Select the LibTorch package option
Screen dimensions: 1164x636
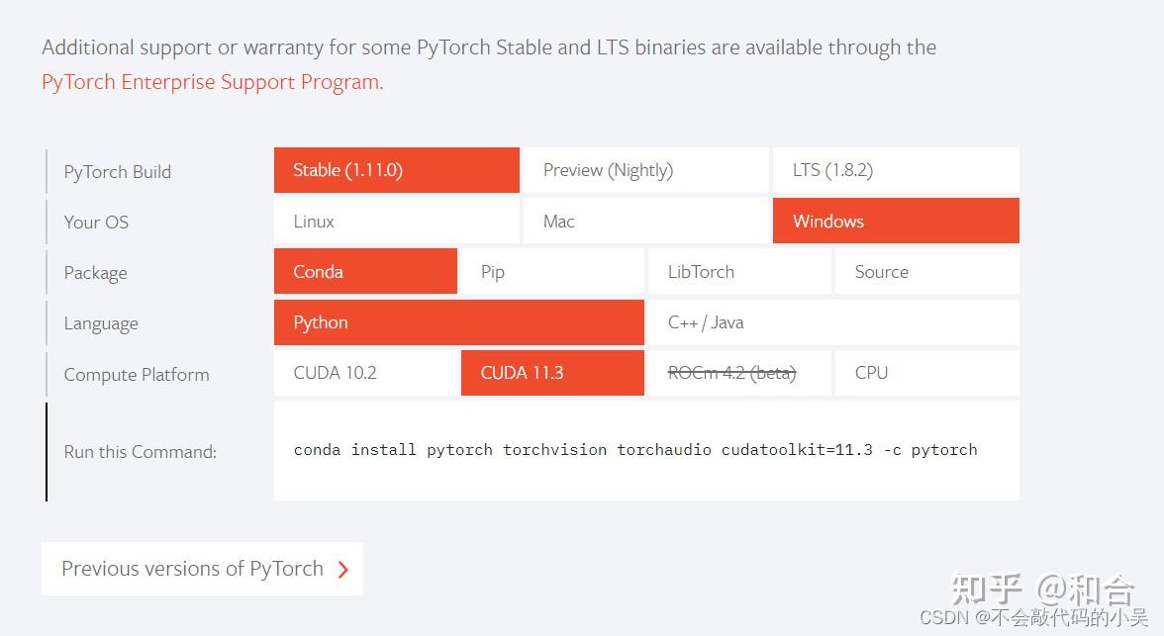point(738,272)
